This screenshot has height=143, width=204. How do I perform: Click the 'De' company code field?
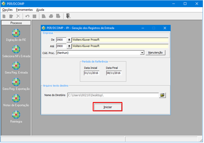pyautogui.click(x=61, y=40)
